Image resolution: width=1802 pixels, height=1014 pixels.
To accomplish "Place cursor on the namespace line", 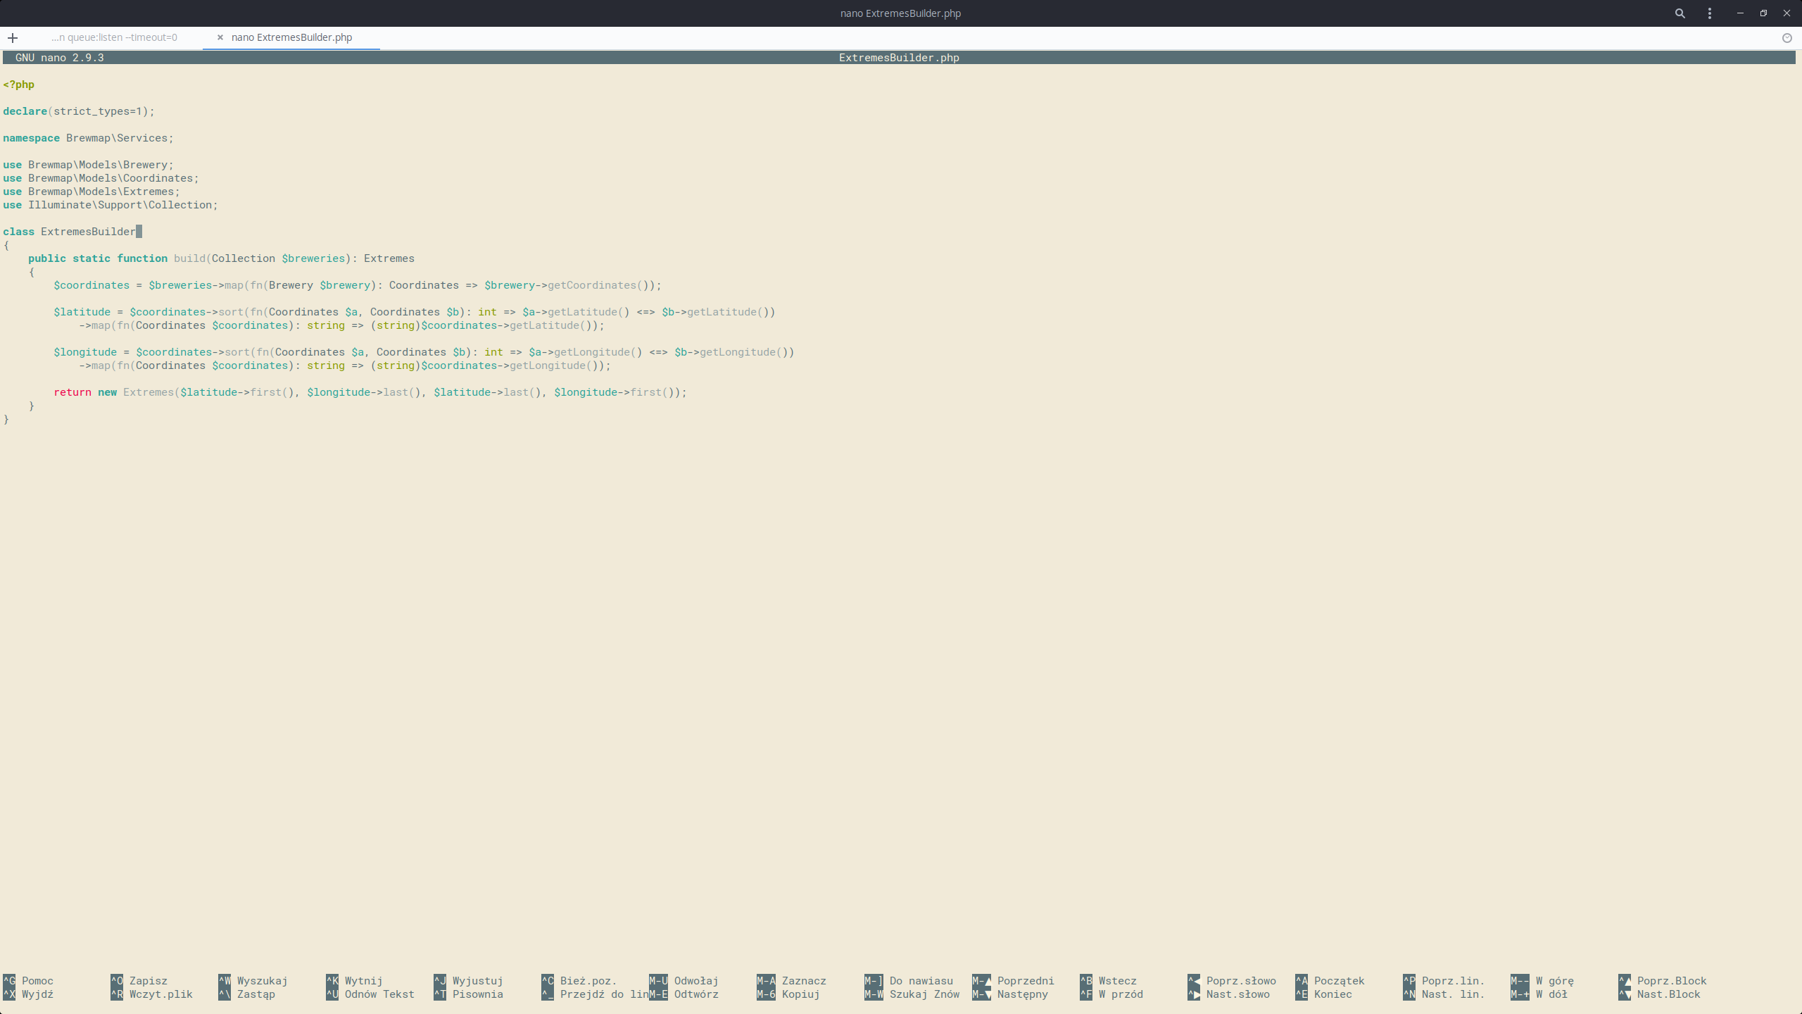I will click(88, 138).
